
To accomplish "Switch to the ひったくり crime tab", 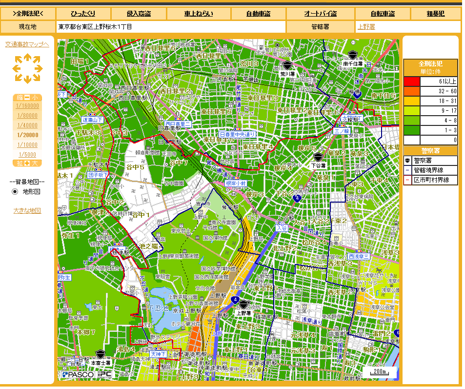I will [83, 13].
